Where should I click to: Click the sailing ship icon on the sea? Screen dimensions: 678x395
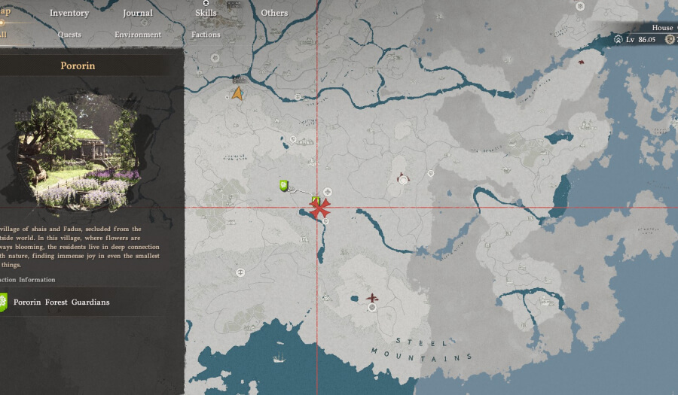click(279, 357)
